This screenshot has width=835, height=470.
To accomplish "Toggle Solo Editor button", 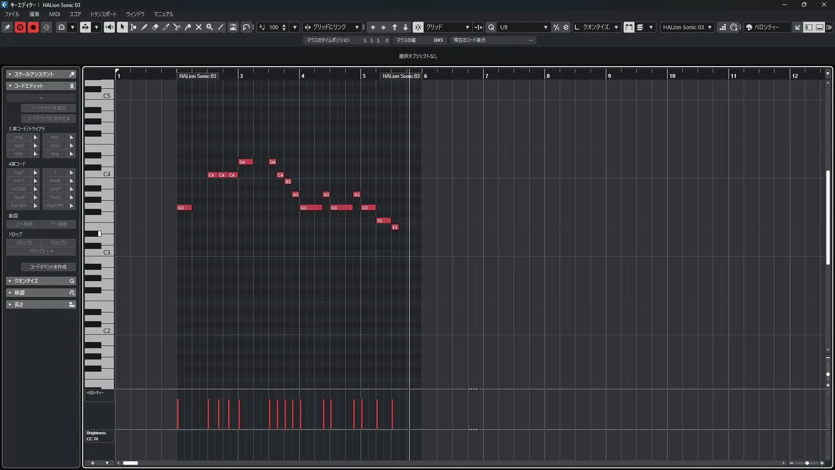I will 20,27.
